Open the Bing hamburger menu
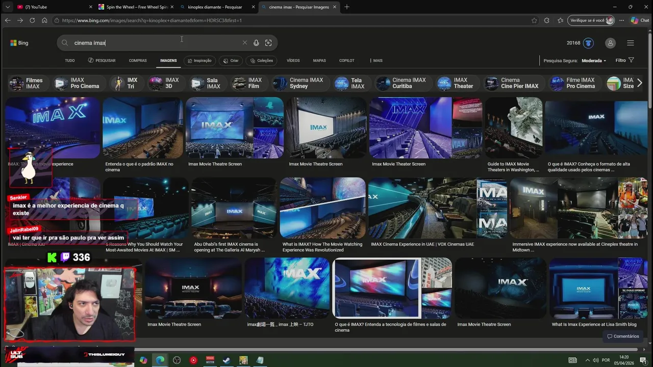Image resolution: width=653 pixels, height=367 pixels. pyautogui.click(x=631, y=43)
